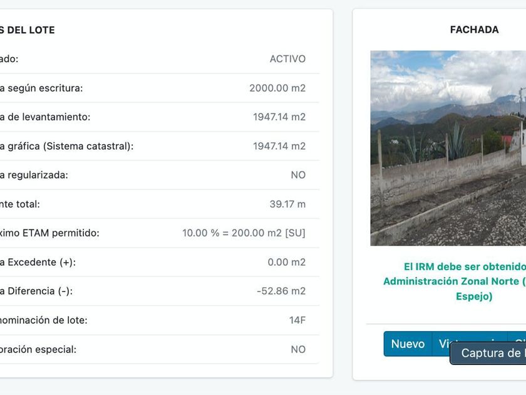
Task: Select the 10.00 % = 200.00 m2 [SU] value
Action: 244,233
